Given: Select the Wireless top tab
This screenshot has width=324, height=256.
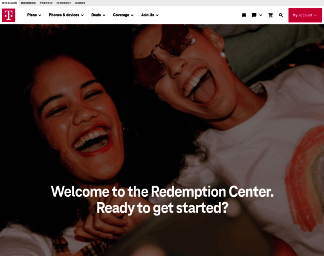Looking at the screenshot, I should click(9, 3).
